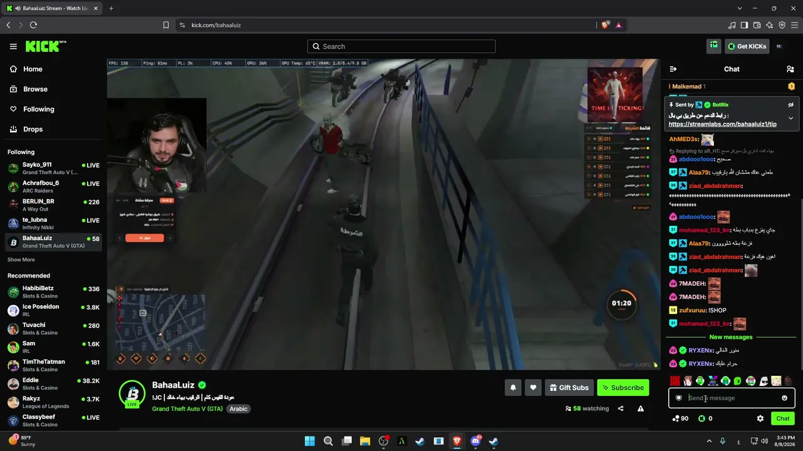Open Ice Poseidon recommended channel

click(x=53, y=310)
